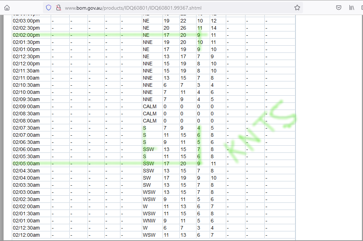This screenshot has height=241, width=363.
Task: Click the 02/12:00am time cell
Action: pos(26,235)
